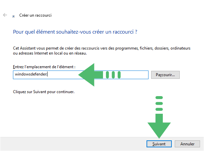Viewport: 204px width, 151px height.
Task: Click the 'Cliquez sur Suivant pour continuer' text
Action: [44, 92]
